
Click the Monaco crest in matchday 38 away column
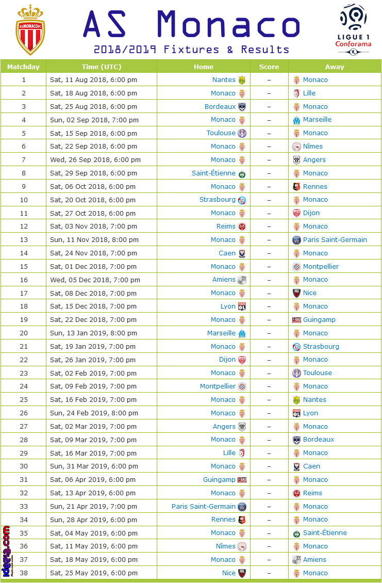[x=296, y=573]
